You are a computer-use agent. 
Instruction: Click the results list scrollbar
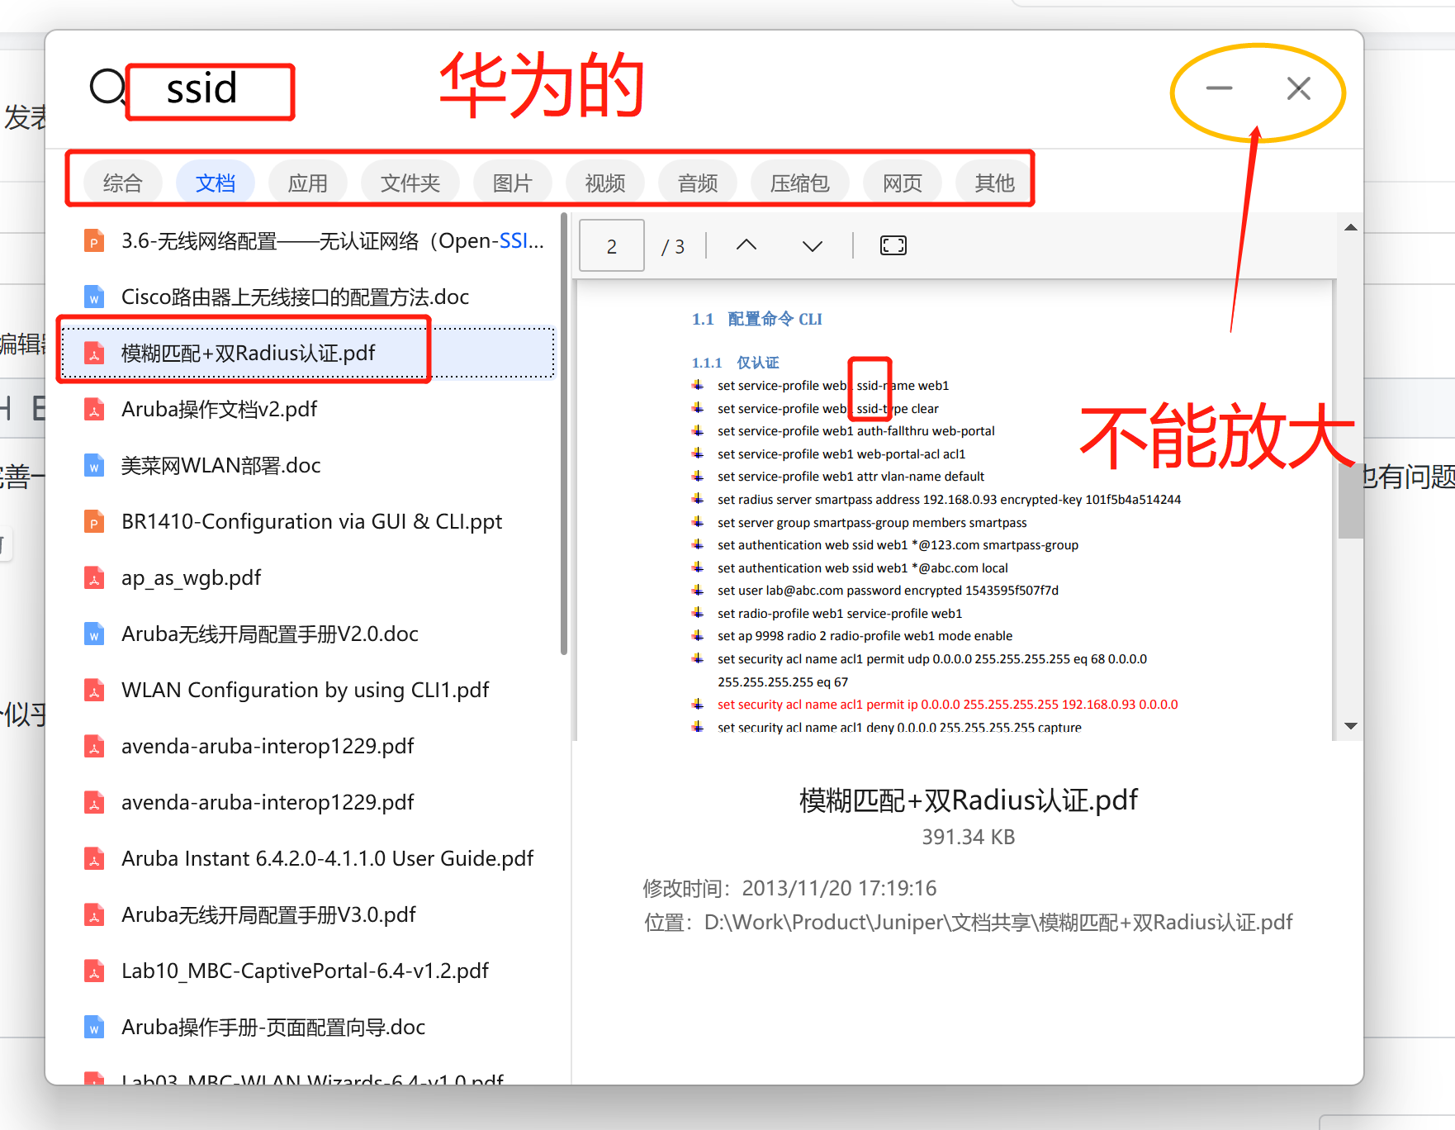pos(564,434)
